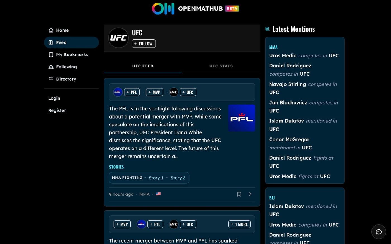391x244 pixels.
Task: Open 'Islam Dulatov mentioned in UFC' under BJJ
Action: [x=303, y=210]
